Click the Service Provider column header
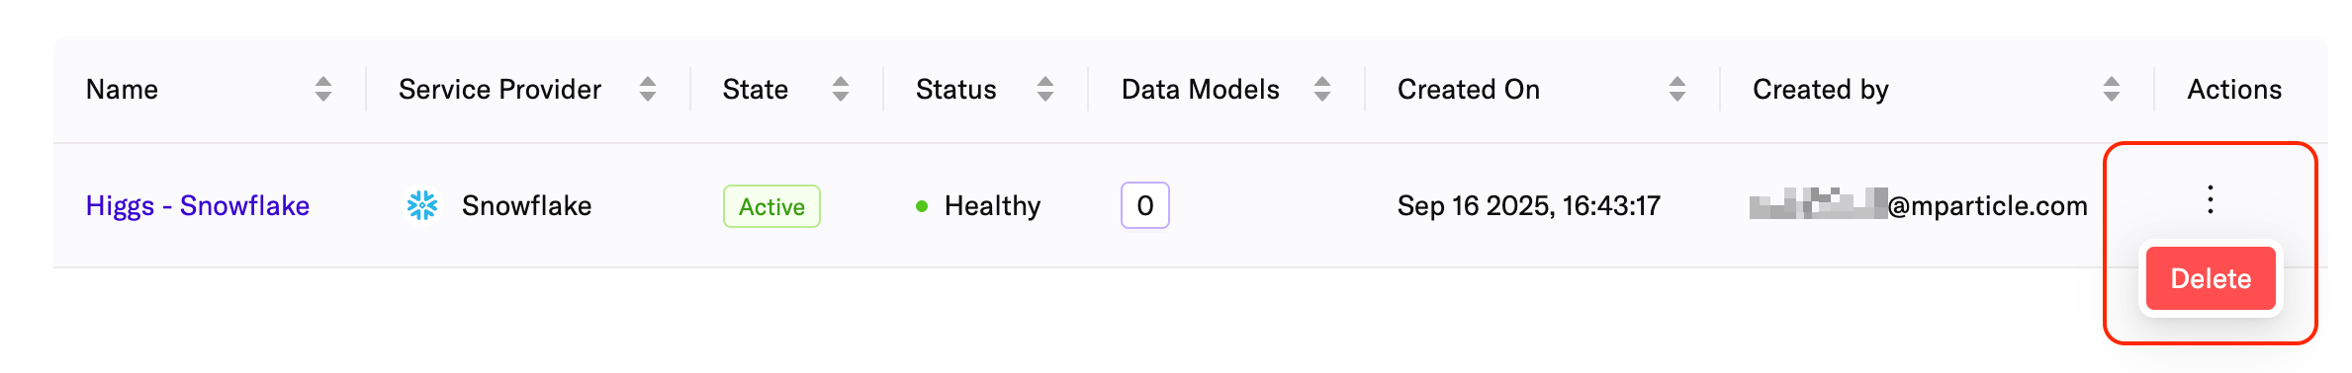The height and width of the screenshot is (373, 2352). [x=499, y=90]
